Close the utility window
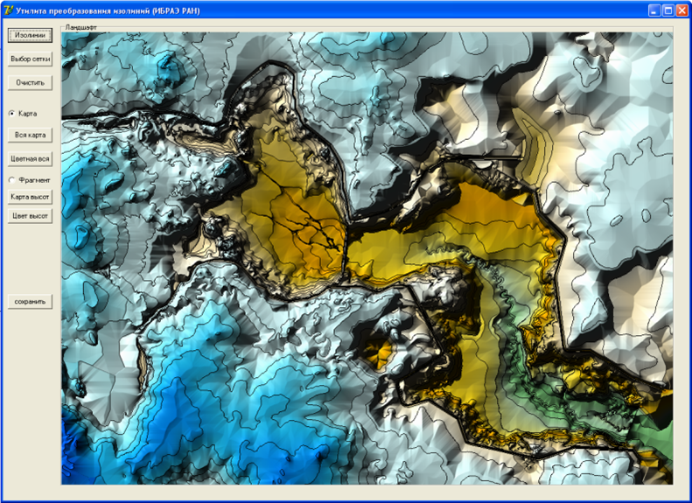692x503 pixels. click(682, 10)
